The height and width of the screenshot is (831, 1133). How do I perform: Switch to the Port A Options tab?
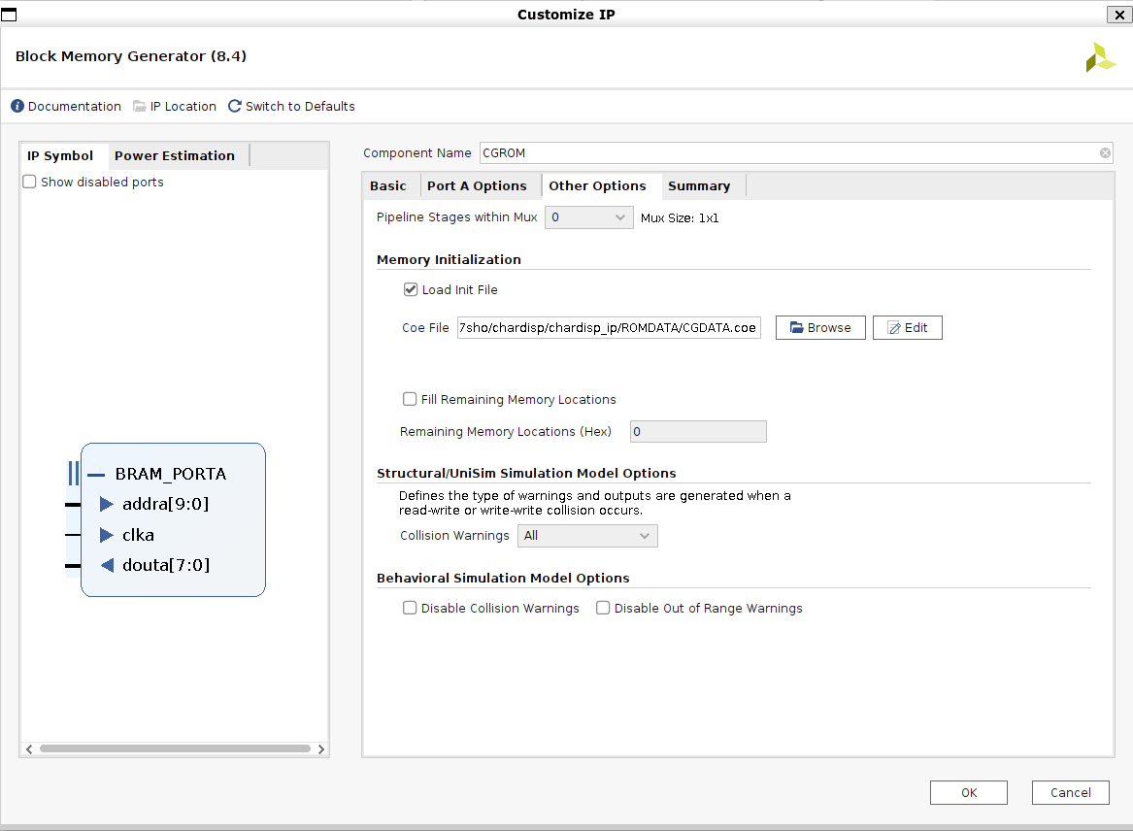(477, 185)
